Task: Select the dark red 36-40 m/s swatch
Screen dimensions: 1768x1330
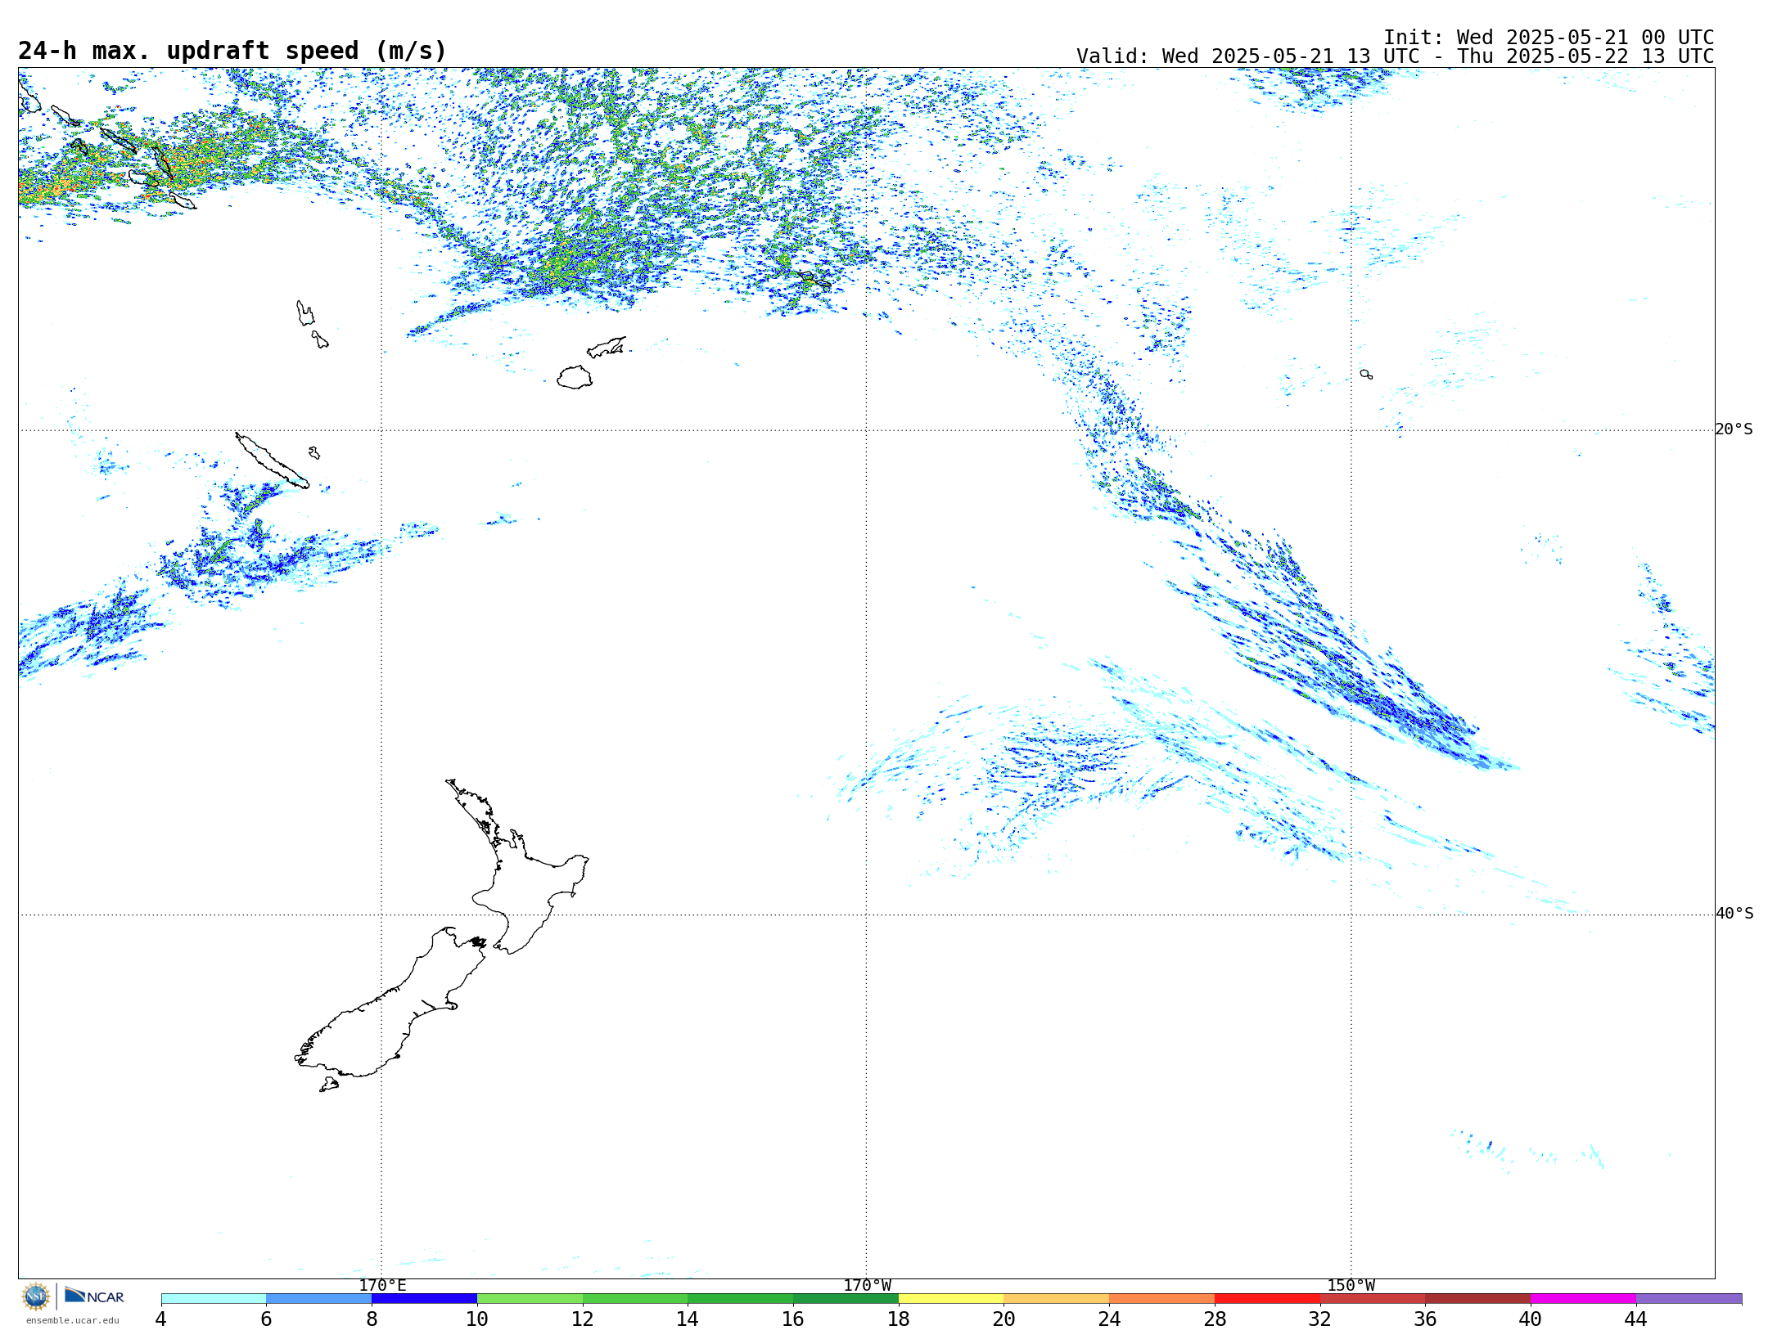Action: coord(1478,1298)
